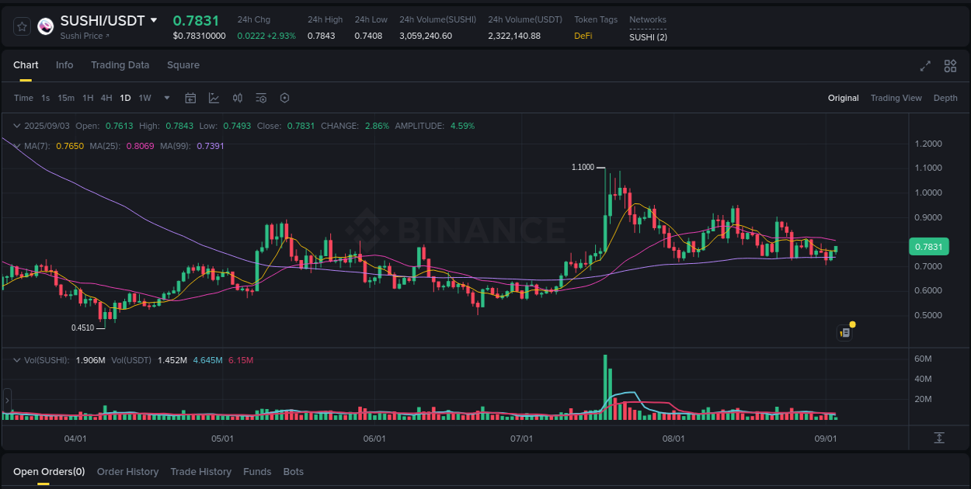Click the export icon below the volume panel
Viewport: 971px width, 489px height.
click(x=938, y=439)
